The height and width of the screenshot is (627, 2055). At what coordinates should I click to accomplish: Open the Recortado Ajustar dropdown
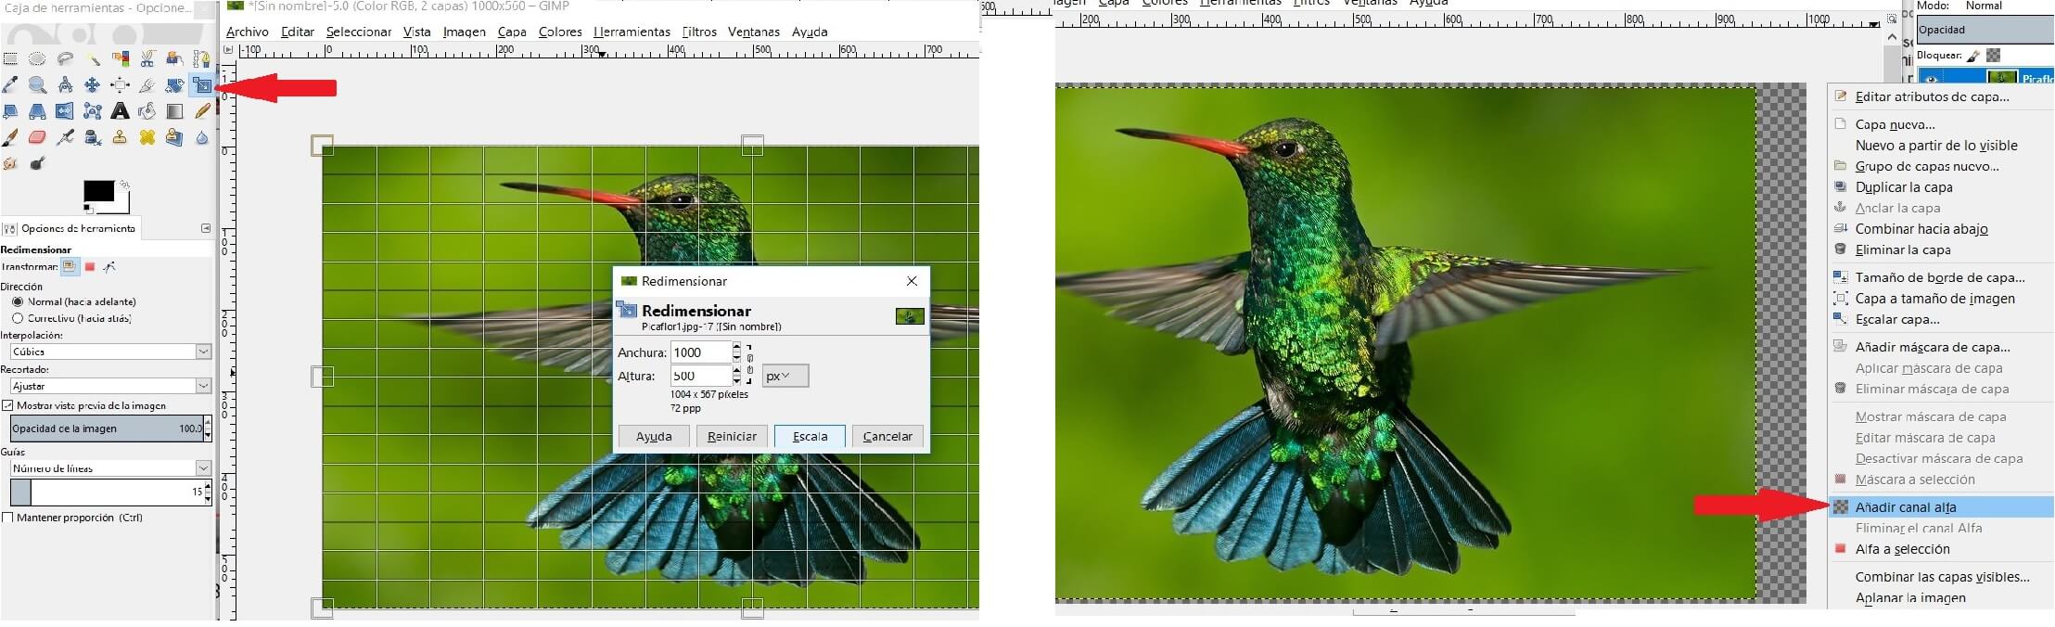[110, 386]
